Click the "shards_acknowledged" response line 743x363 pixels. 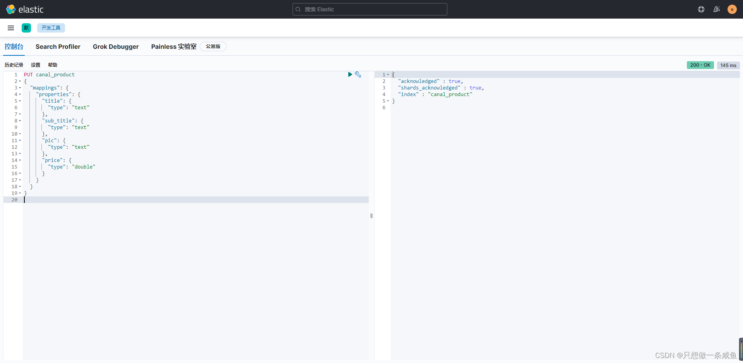pos(441,88)
